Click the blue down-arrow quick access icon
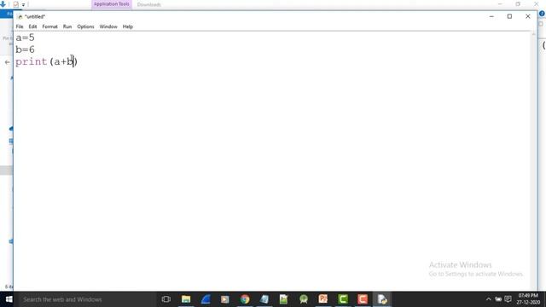This screenshot has width=546, height=307. pos(3,4)
